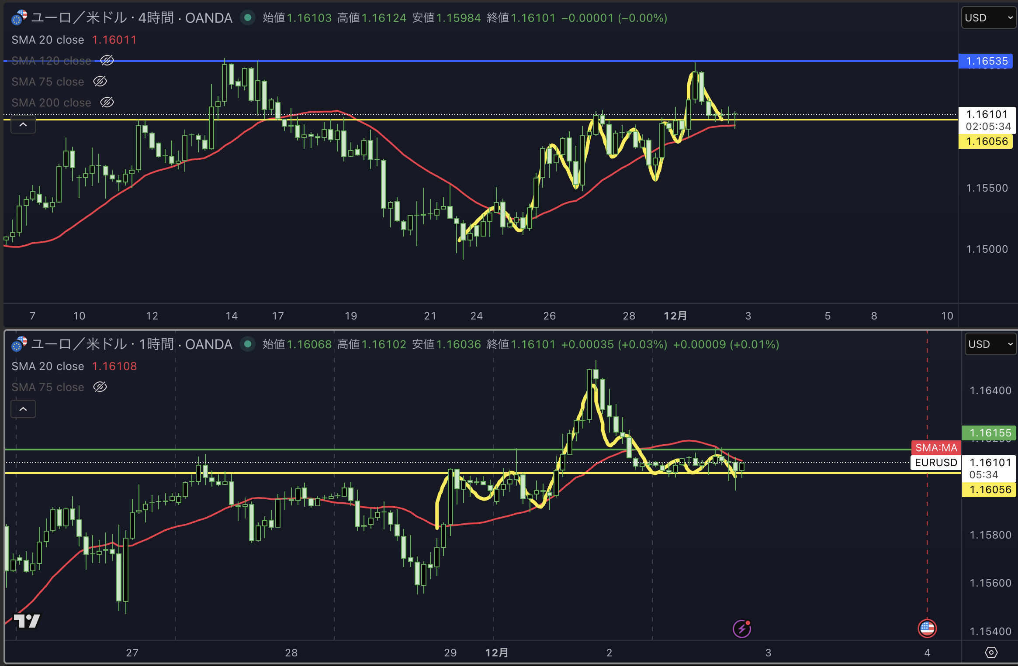The image size is (1018, 666).
Task: Click green market status dot, top chart
Action: coord(248,18)
